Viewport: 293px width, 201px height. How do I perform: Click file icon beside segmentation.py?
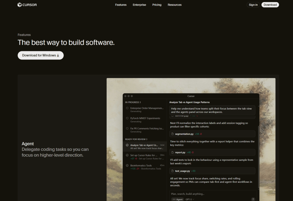[173, 134]
